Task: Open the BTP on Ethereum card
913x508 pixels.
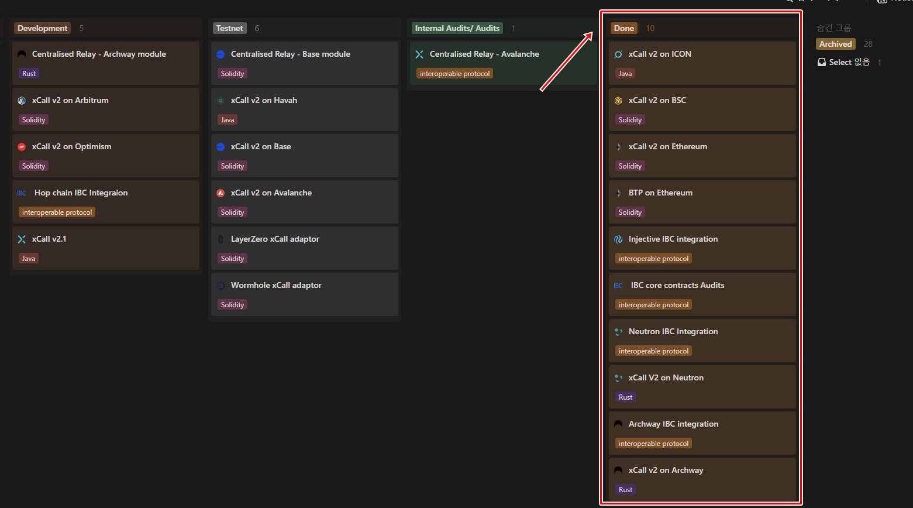Action: 702,202
